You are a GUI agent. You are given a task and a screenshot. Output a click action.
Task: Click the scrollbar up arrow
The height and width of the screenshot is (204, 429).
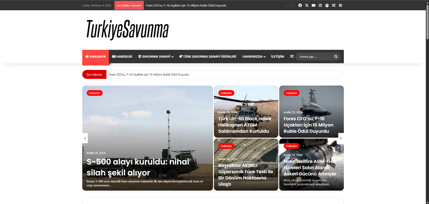point(427,2)
